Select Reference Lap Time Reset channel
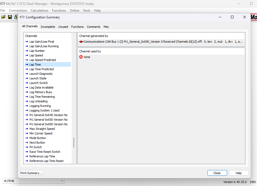Screen dimensions: 257x186 click(x=48, y=161)
